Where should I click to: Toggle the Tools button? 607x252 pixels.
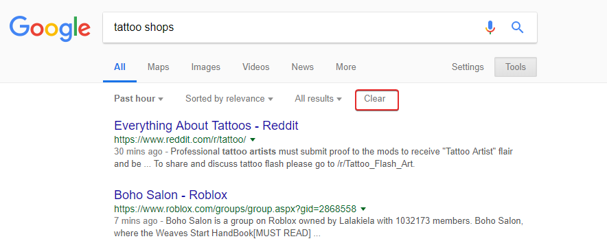click(516, 67)
